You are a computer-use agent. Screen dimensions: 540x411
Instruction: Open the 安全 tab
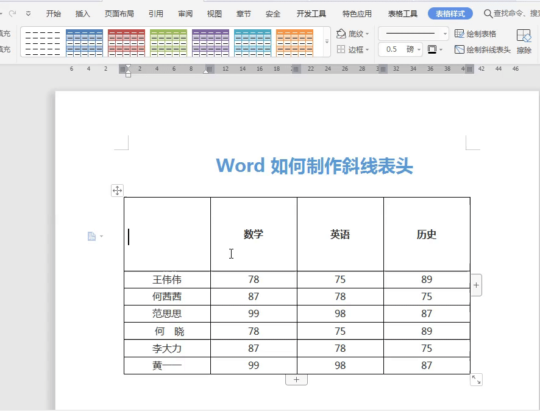pos(273,14)
